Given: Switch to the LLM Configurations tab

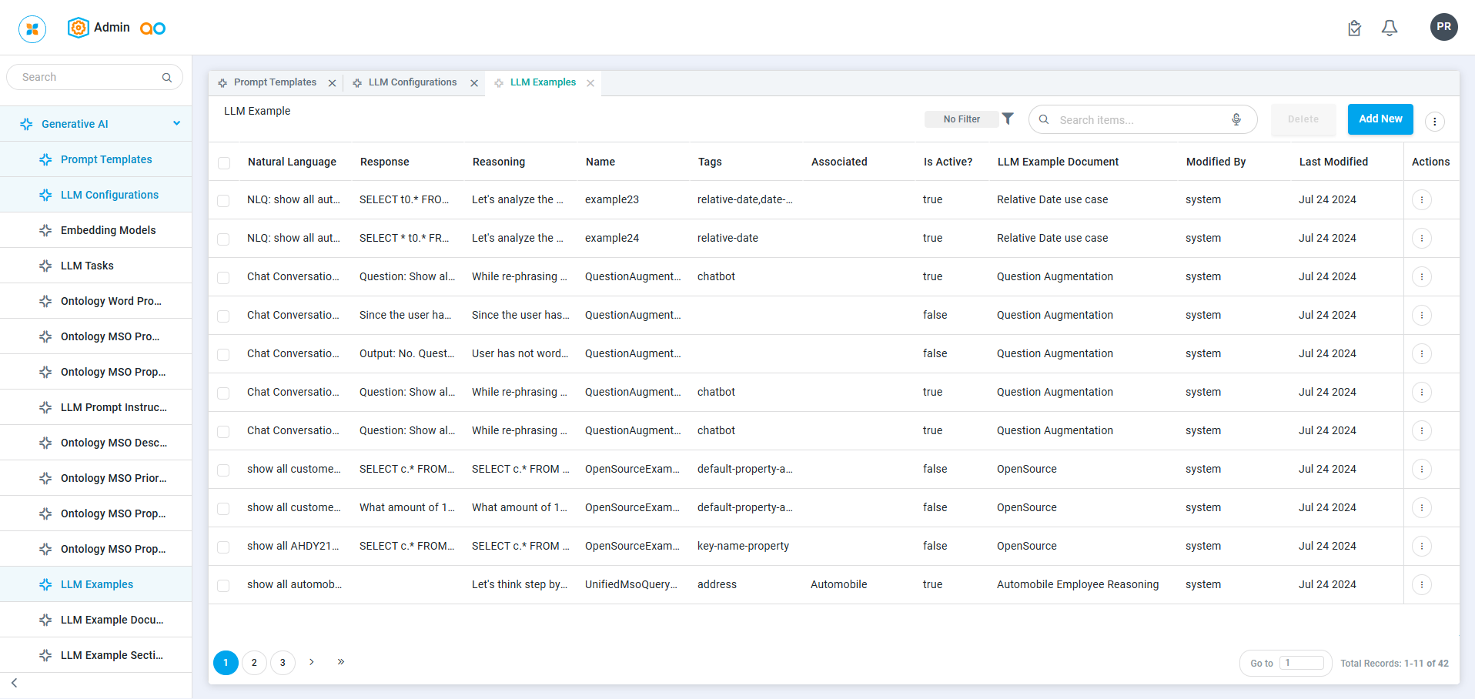Looking at the screenshot, I should (x=412, y=82).
